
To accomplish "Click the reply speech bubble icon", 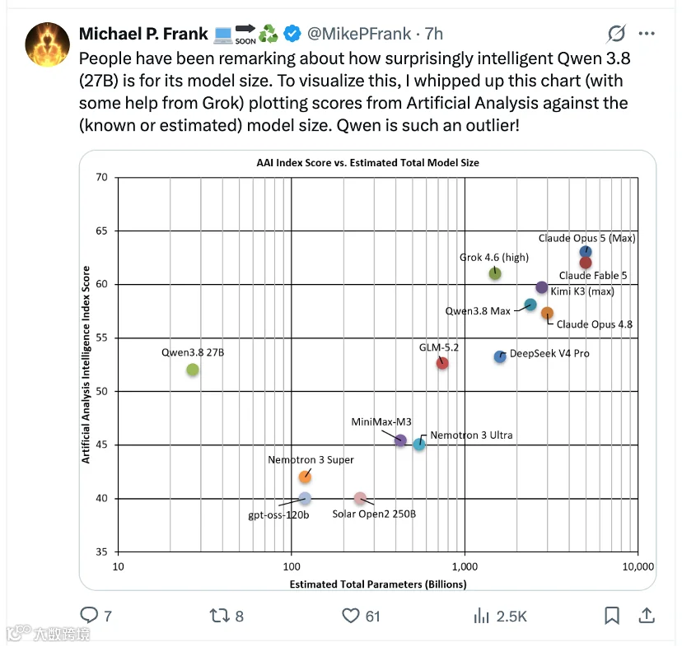I will click(89, 615).
